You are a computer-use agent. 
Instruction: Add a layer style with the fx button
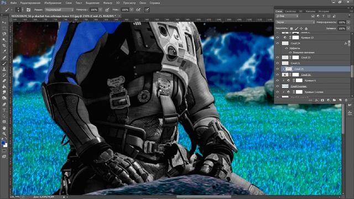click(316, 100)
